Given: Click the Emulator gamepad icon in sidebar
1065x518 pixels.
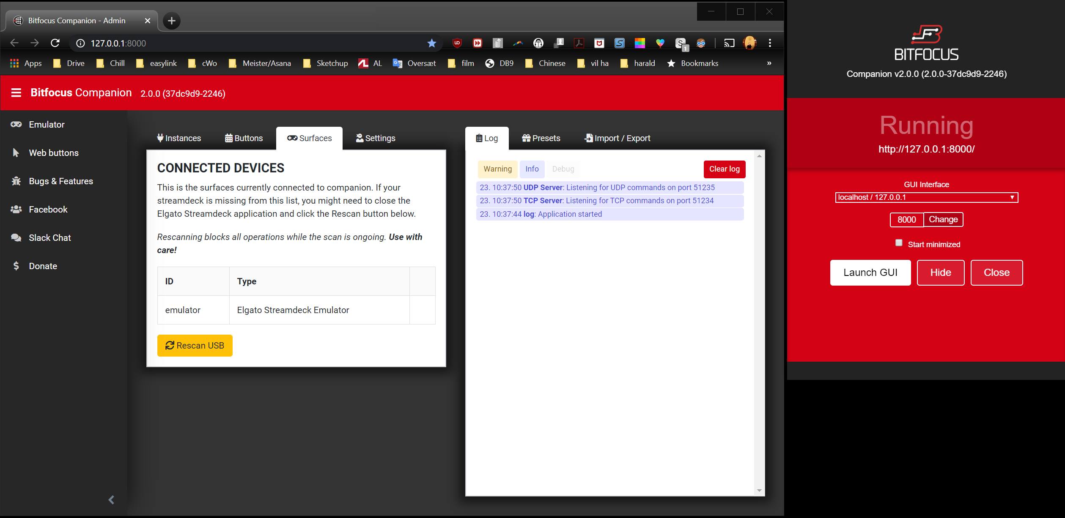Looking at the screenshot, I should pyautogui.click(x=16, y=124).
